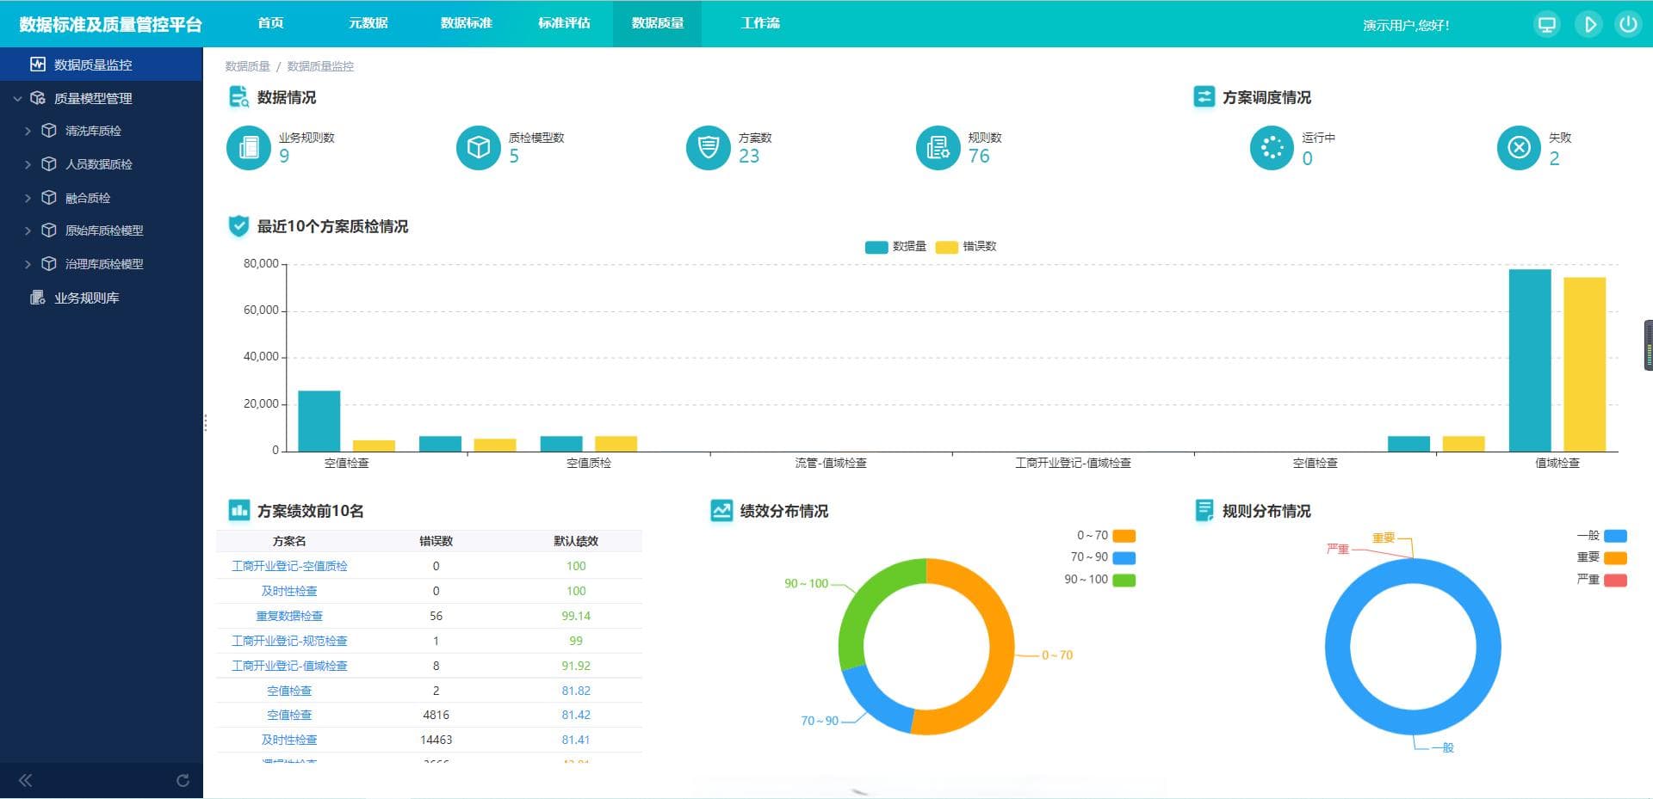Click the blue 一般 ring in 规则分布

[x=1339, y=647]
